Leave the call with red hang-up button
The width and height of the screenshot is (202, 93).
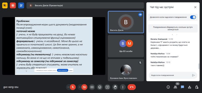pos(132,87)
